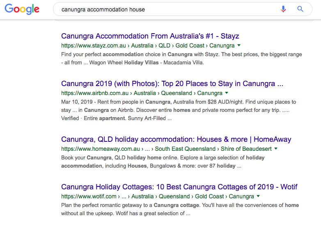
Task: Expand dropdown arrow beside wotif.com URL
Action: pos(258,196)
